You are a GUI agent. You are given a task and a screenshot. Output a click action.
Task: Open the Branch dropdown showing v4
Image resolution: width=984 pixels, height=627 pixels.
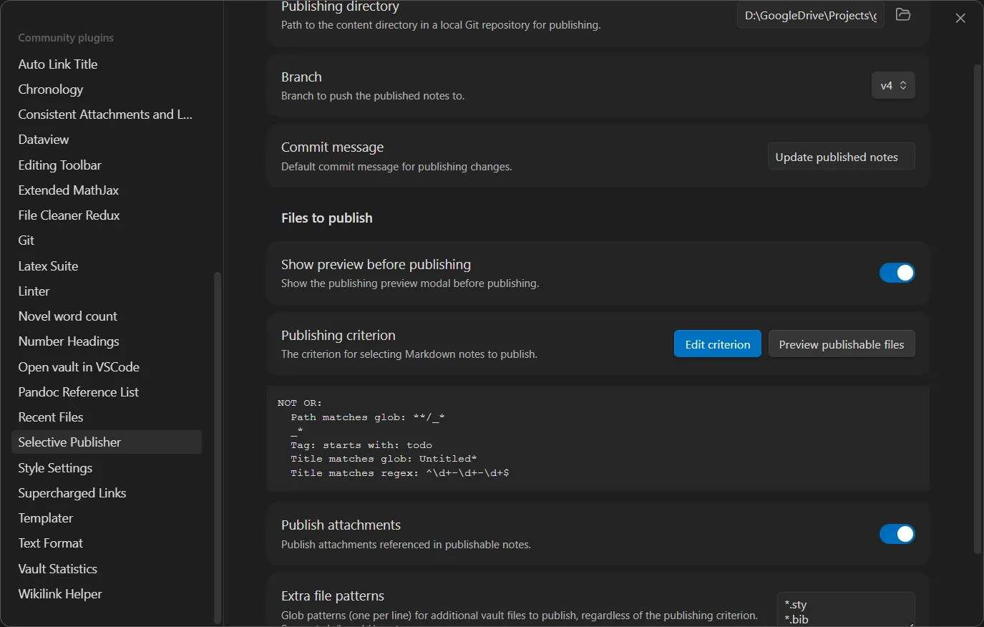click(893, 85)
